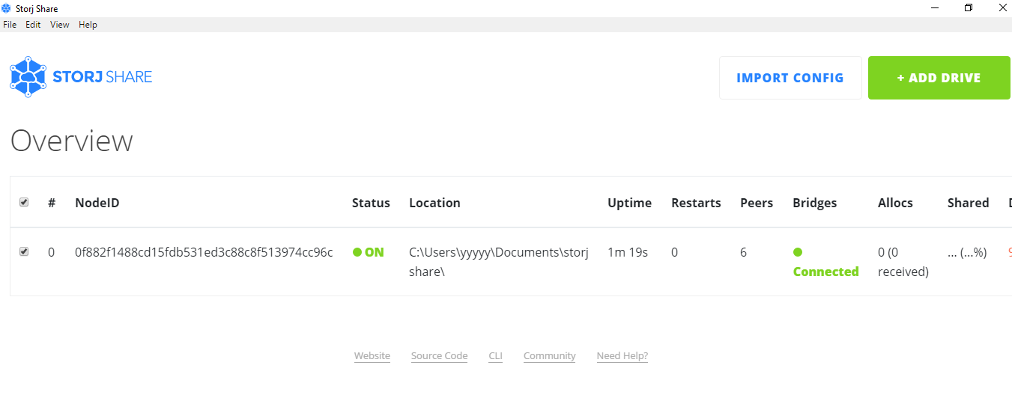Click the restarts value 0 in node row
Image resolution: width=1012 pixels, height=398 pixels.
tap(674, 252)
